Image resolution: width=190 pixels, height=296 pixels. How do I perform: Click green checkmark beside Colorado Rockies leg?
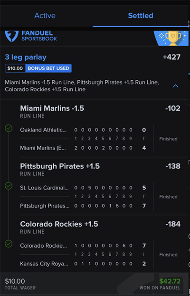point(9,244)
